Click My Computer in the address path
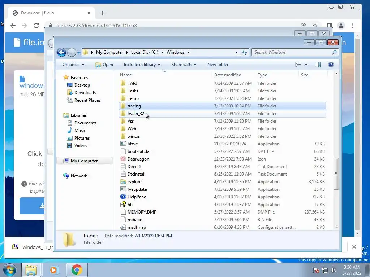This screenshot has height=277, width=370. click(x=109, y=52)
